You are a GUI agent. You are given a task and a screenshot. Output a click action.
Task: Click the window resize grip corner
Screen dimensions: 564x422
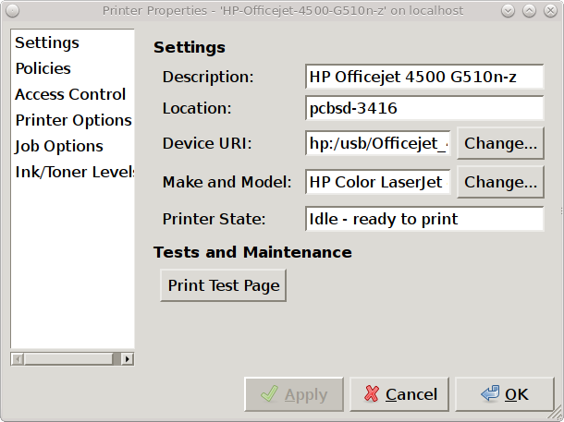[556, 414]
